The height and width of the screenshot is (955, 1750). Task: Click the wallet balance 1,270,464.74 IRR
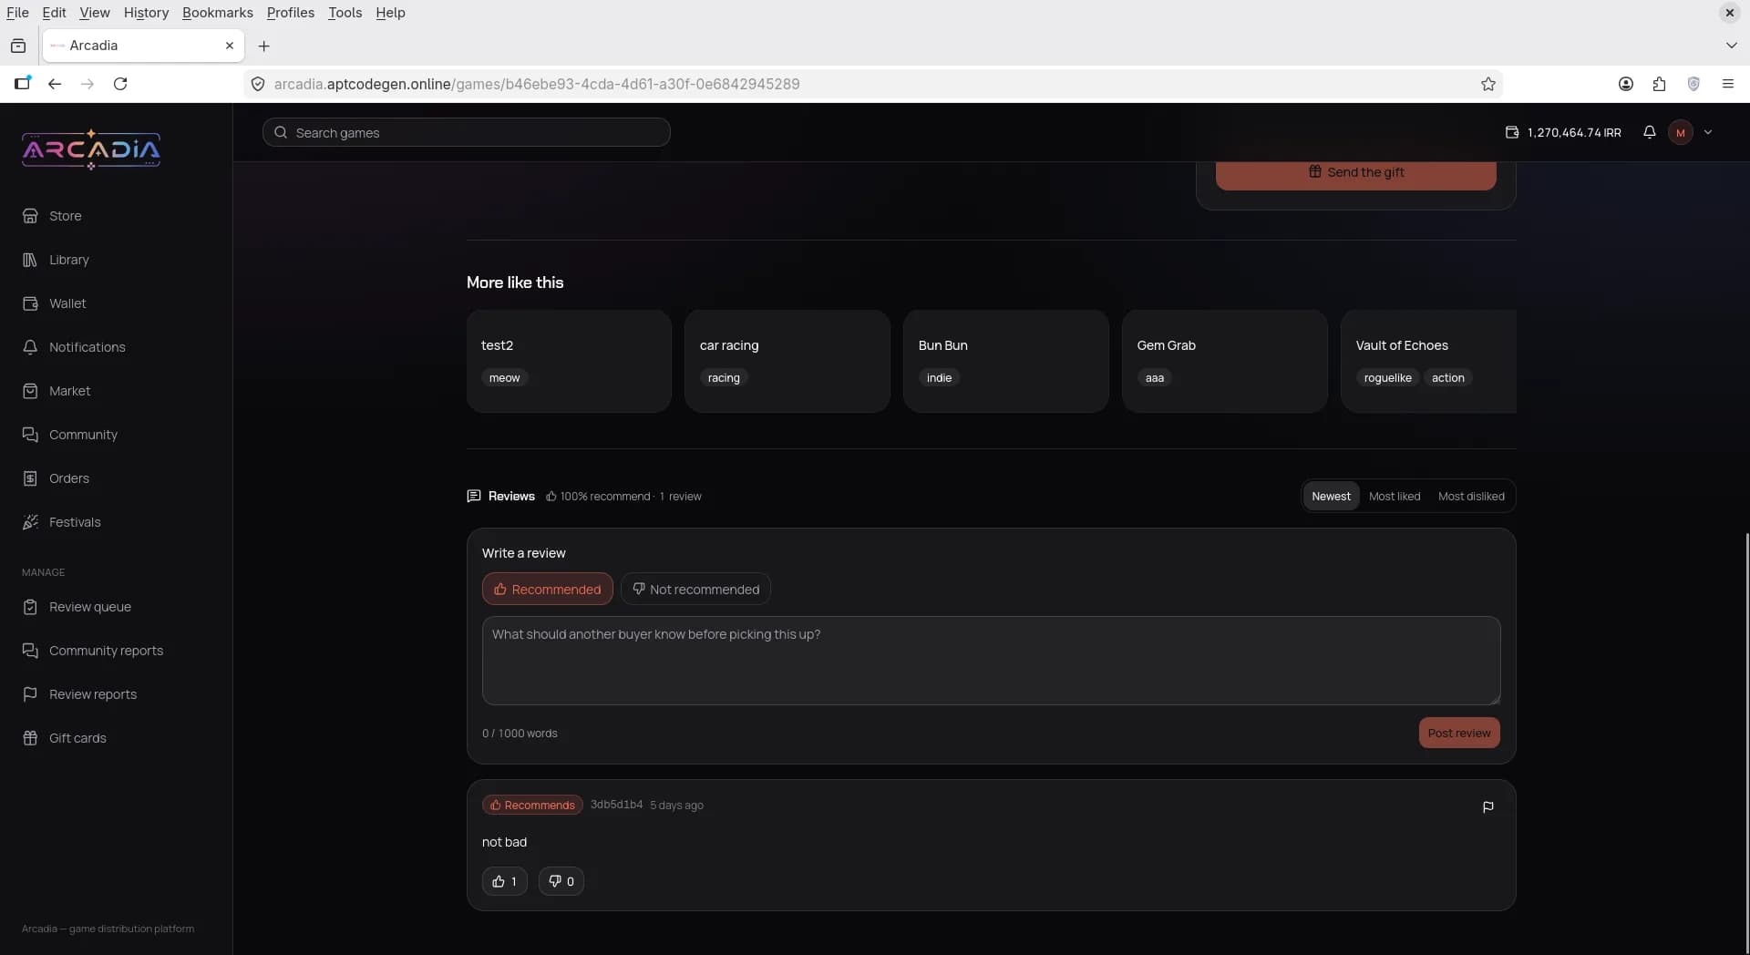1562,132
